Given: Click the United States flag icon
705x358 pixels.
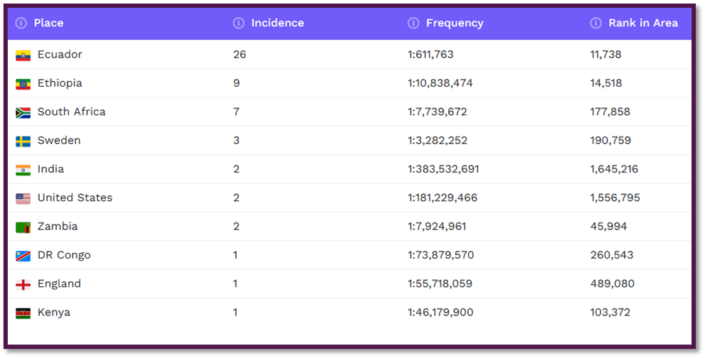Looking at the screenshot, I should point(23,198).
